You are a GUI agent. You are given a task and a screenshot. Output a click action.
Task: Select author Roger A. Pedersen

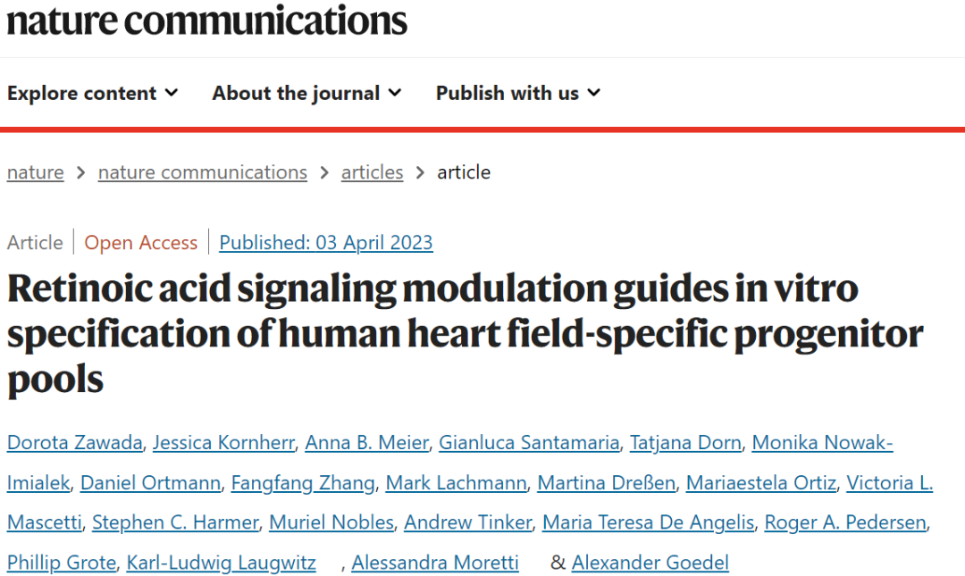[845, 522]
